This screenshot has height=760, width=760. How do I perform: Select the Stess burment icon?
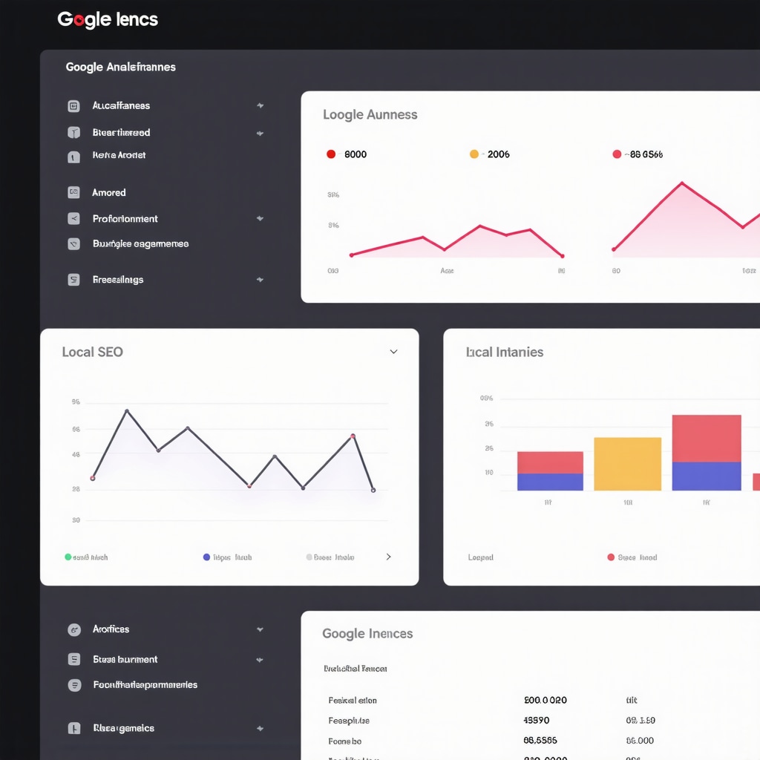click(x=74, y=659)
